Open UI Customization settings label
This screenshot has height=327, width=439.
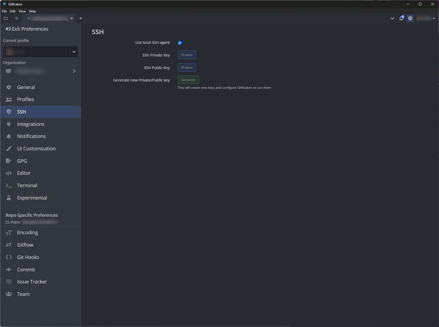(36, 148)
